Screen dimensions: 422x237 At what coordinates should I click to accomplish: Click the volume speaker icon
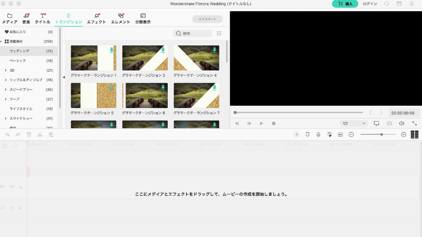coord(401,123)
